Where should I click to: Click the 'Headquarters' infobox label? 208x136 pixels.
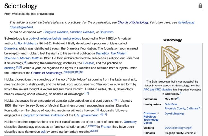click(x=152, y=104)
